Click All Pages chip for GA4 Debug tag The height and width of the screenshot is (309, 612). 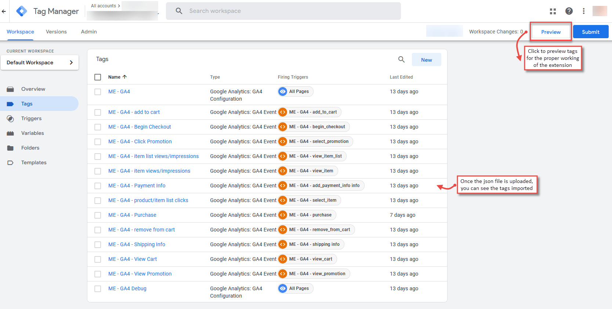pyautogui.click(x=296, y=288)
